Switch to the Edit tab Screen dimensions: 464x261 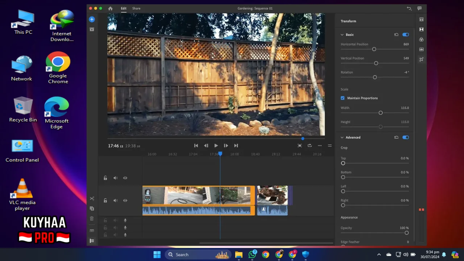click(124, 8)
